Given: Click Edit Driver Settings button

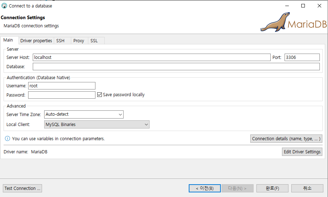Looking at the screenshot, I should [x=302, y=152].
